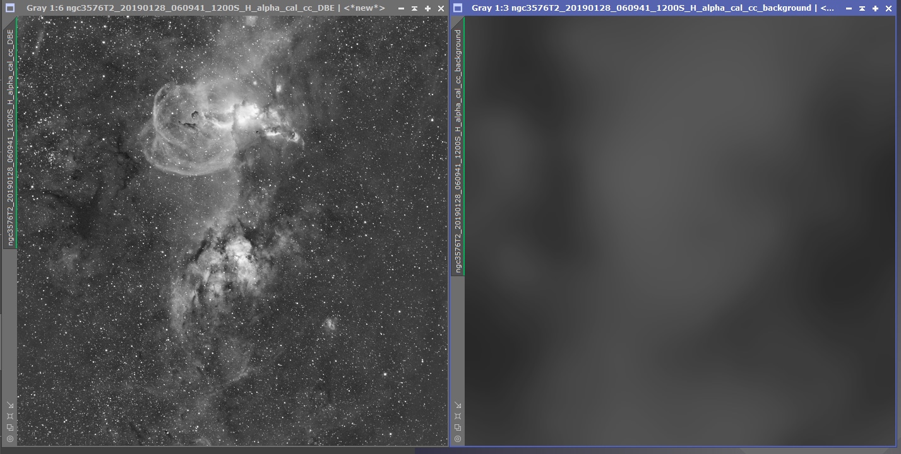
Task: Shade the background image window
Action: (x=862, y=8)
